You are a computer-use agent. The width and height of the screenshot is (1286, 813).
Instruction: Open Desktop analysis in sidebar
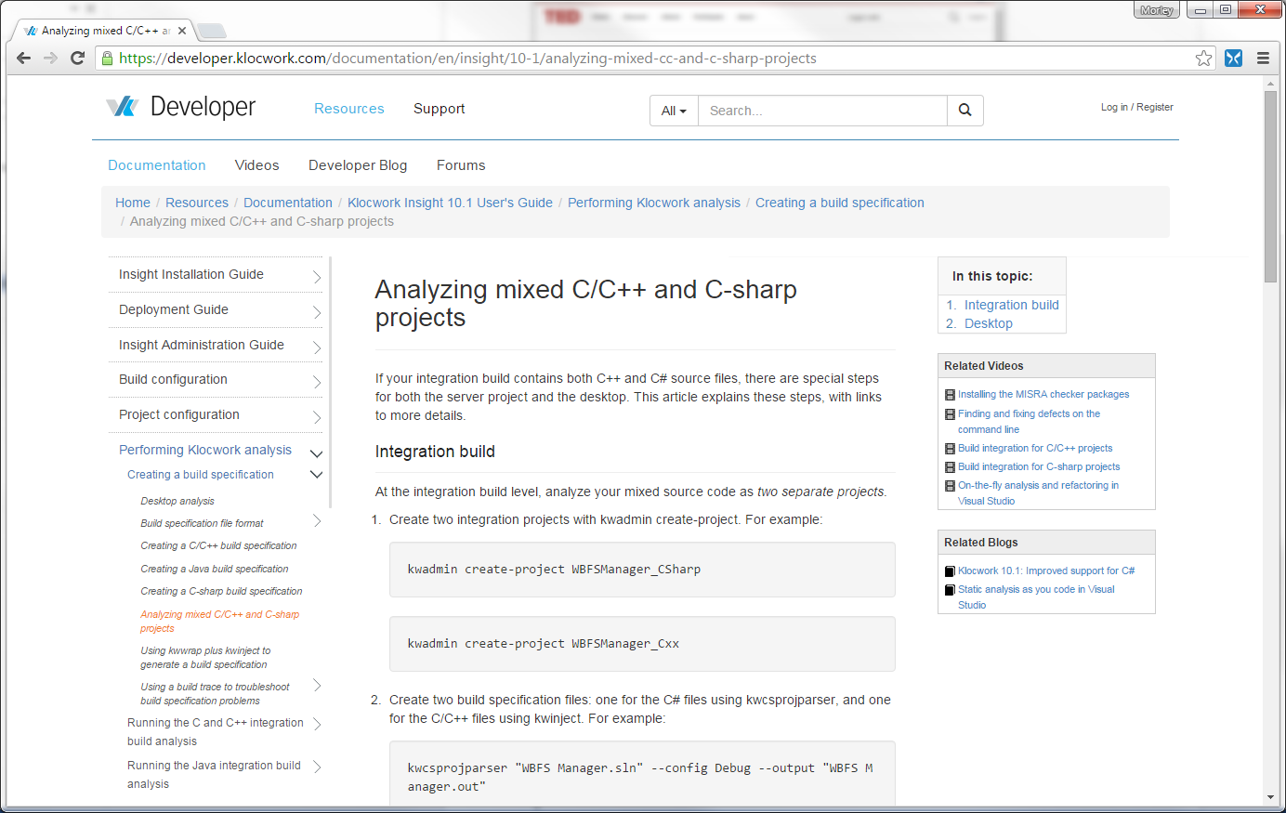tap(177, 501)
